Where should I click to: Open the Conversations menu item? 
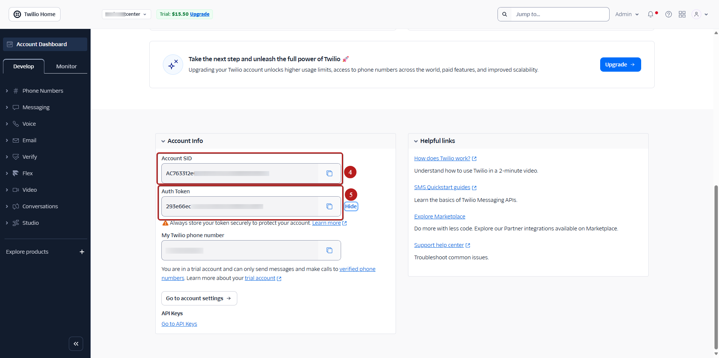coord(40,206)
